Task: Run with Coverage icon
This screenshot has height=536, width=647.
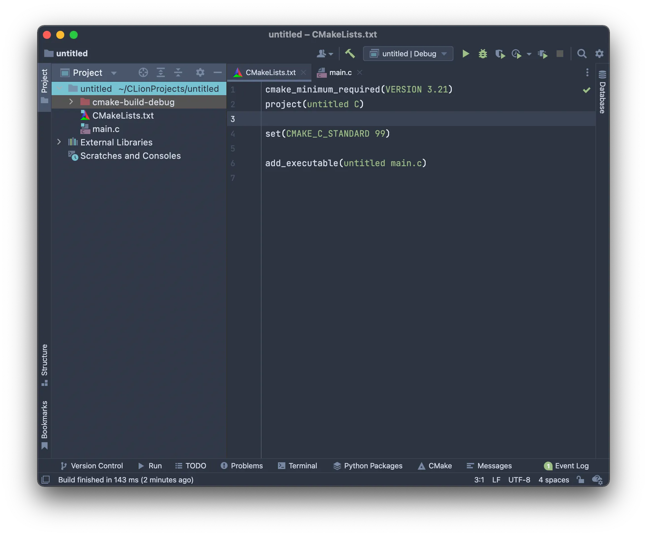Action: (500, 54)
